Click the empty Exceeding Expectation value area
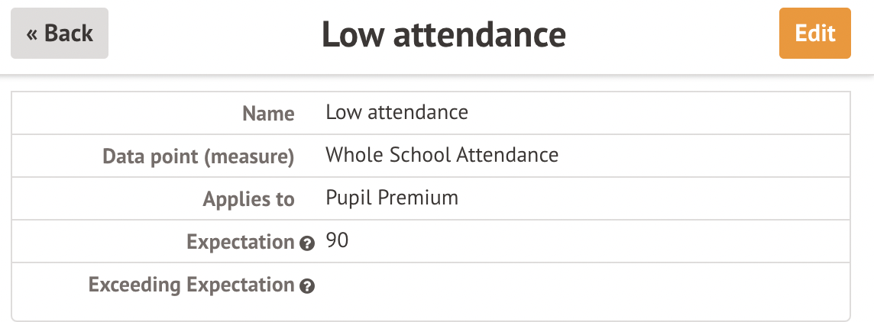This screenshot has width=874, height=322. 585,286
